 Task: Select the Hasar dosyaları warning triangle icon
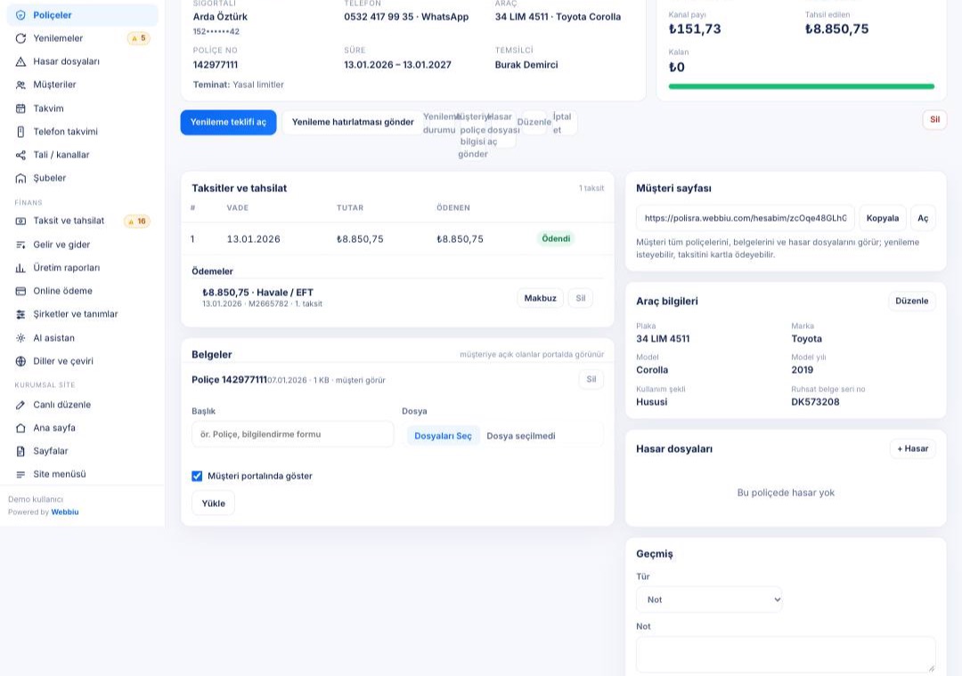click(20, 61)
